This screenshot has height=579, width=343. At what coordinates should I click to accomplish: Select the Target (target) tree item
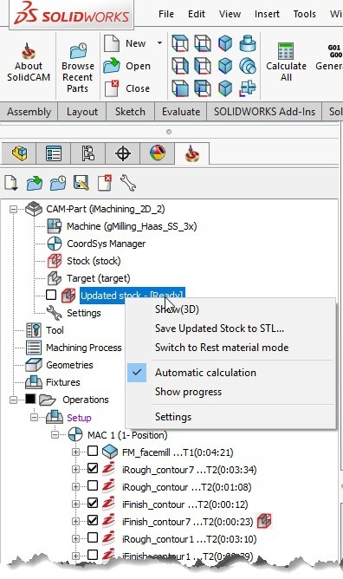[x=98, y=278]
